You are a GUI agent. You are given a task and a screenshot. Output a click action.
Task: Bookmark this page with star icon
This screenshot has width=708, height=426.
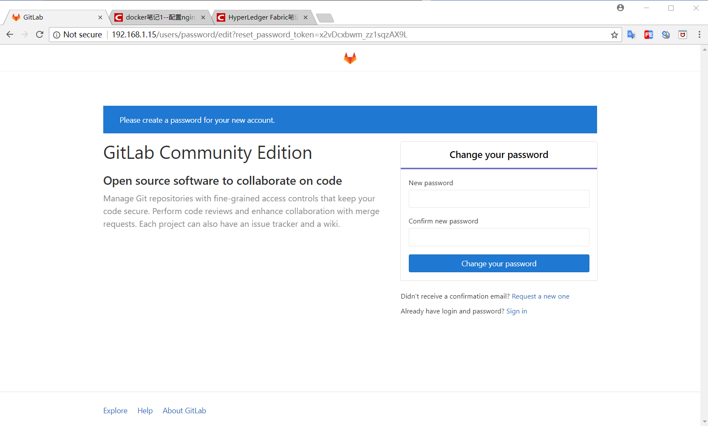(x=614, y=35)
